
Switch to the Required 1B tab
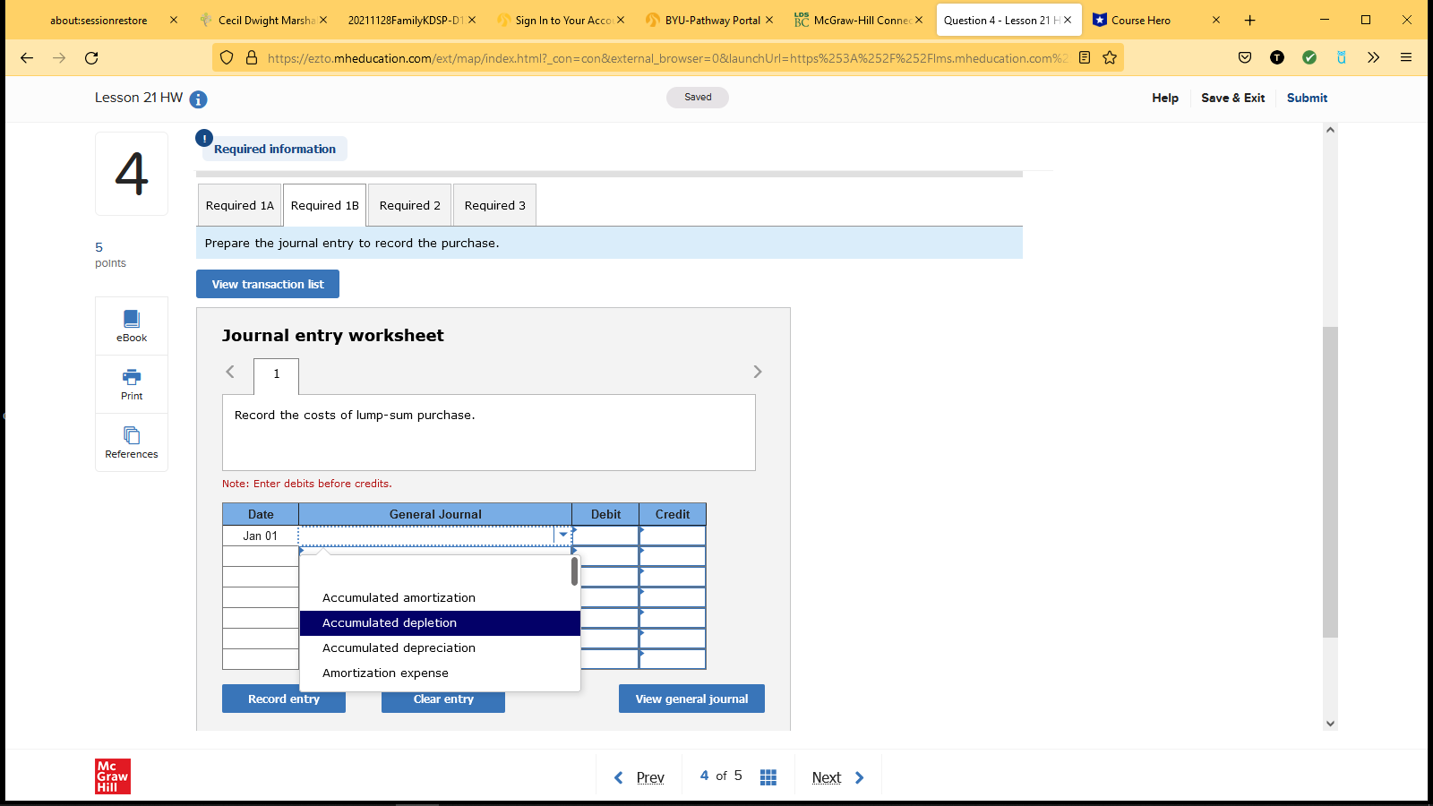(325, 205)
